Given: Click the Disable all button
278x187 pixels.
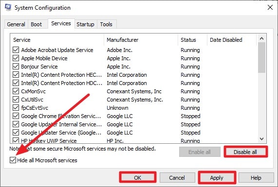Looking at the screenshot, I should [245, 152].
